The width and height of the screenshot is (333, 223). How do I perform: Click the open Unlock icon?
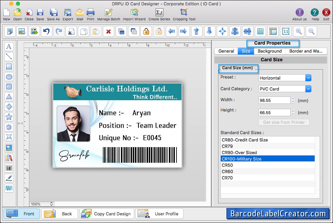point(159,32)
